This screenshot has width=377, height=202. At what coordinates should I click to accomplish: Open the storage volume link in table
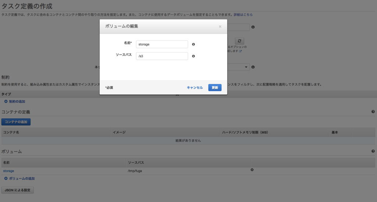tap(8, 171)
